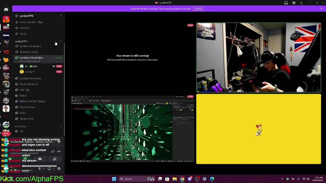Stop streaming via the screen-share icon
Screen dimensions: 326x183
tap(59, 142)
